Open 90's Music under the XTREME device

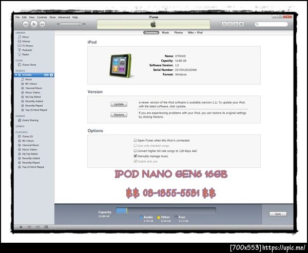31,84
